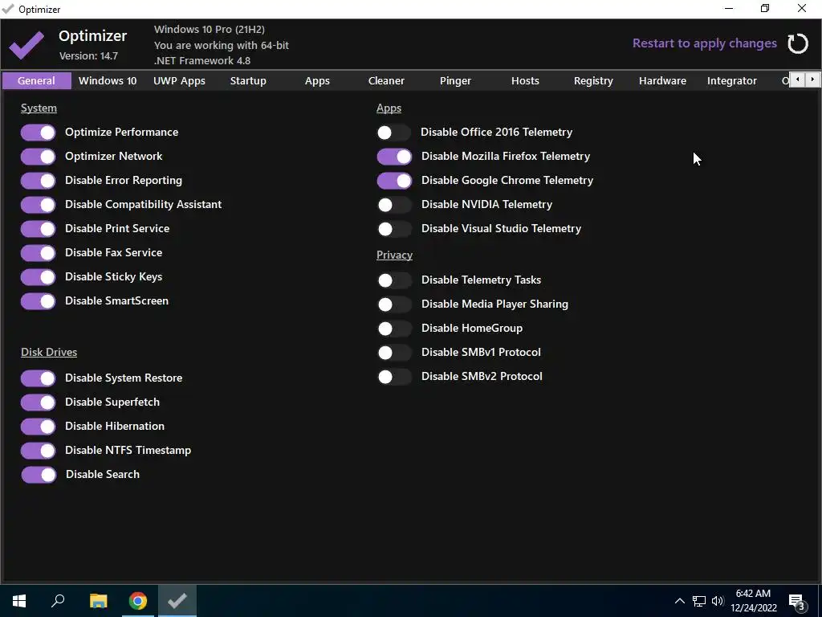
Task: Go to the Startup tab
Action: pyautogui.click(x=248, y=81)
